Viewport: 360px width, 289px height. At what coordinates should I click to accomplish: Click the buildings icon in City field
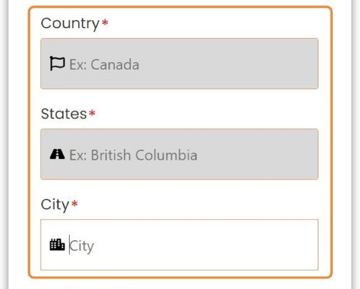pyautogui.click(x=57, y=244)
